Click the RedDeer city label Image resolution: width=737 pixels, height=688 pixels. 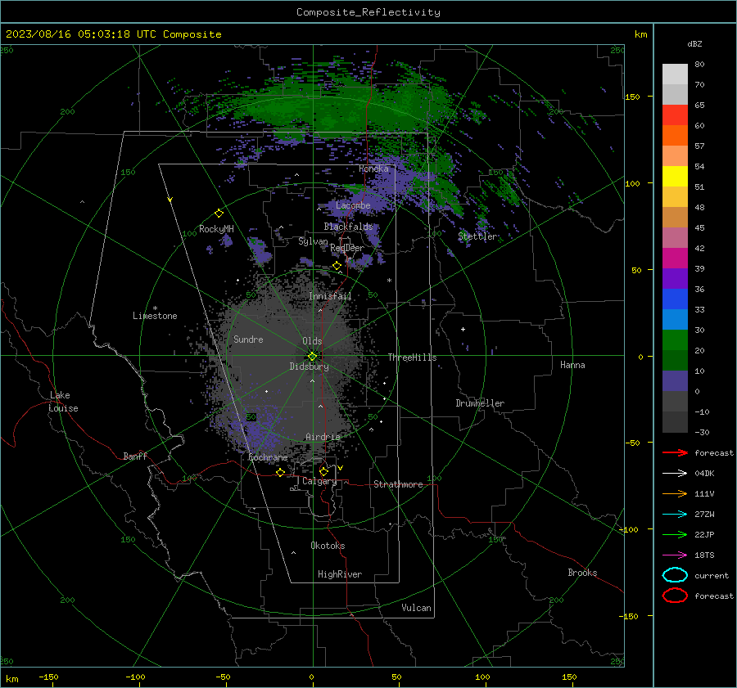[x=347, y=248]
